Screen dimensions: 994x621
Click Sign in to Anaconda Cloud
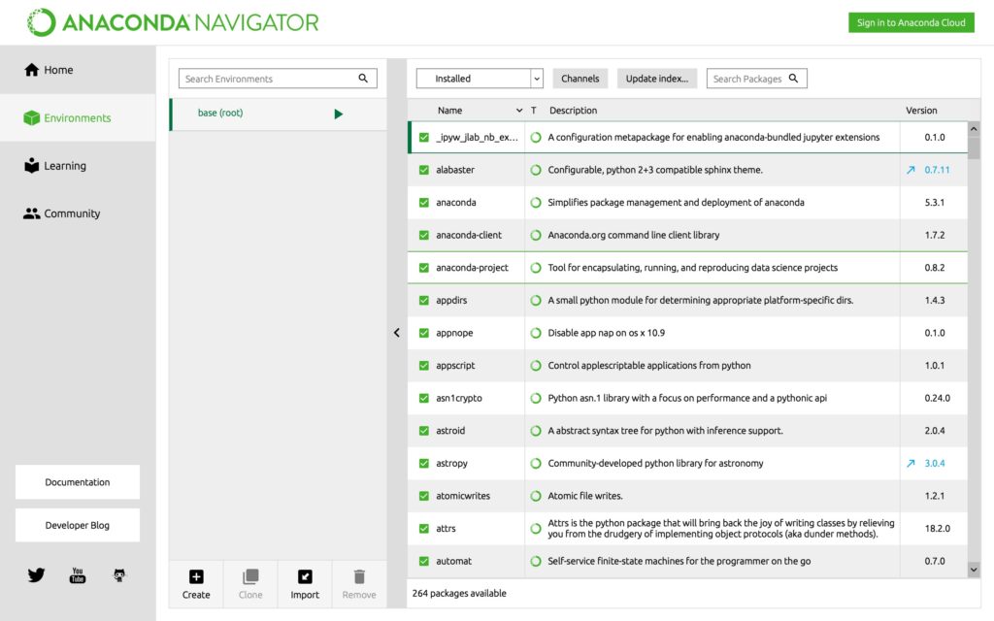tap(911, 22)
